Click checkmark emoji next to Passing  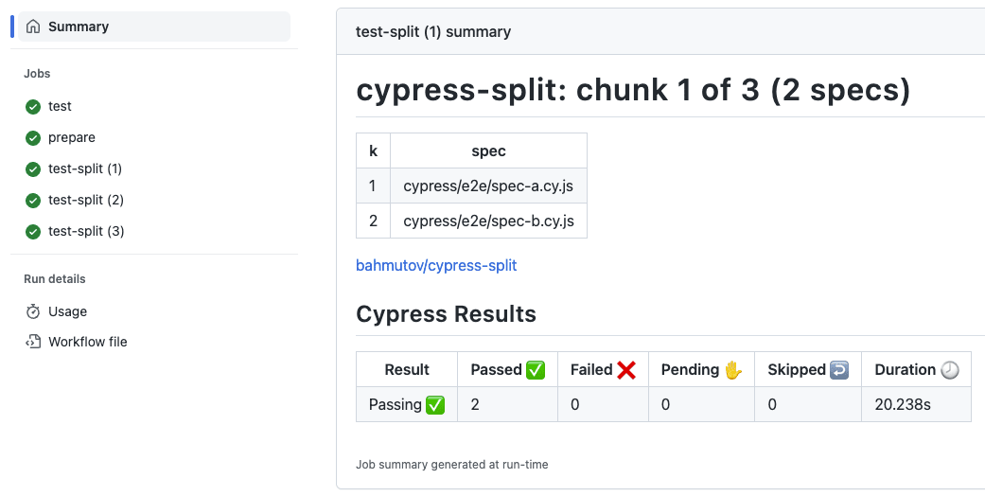[x=434, y=405]
